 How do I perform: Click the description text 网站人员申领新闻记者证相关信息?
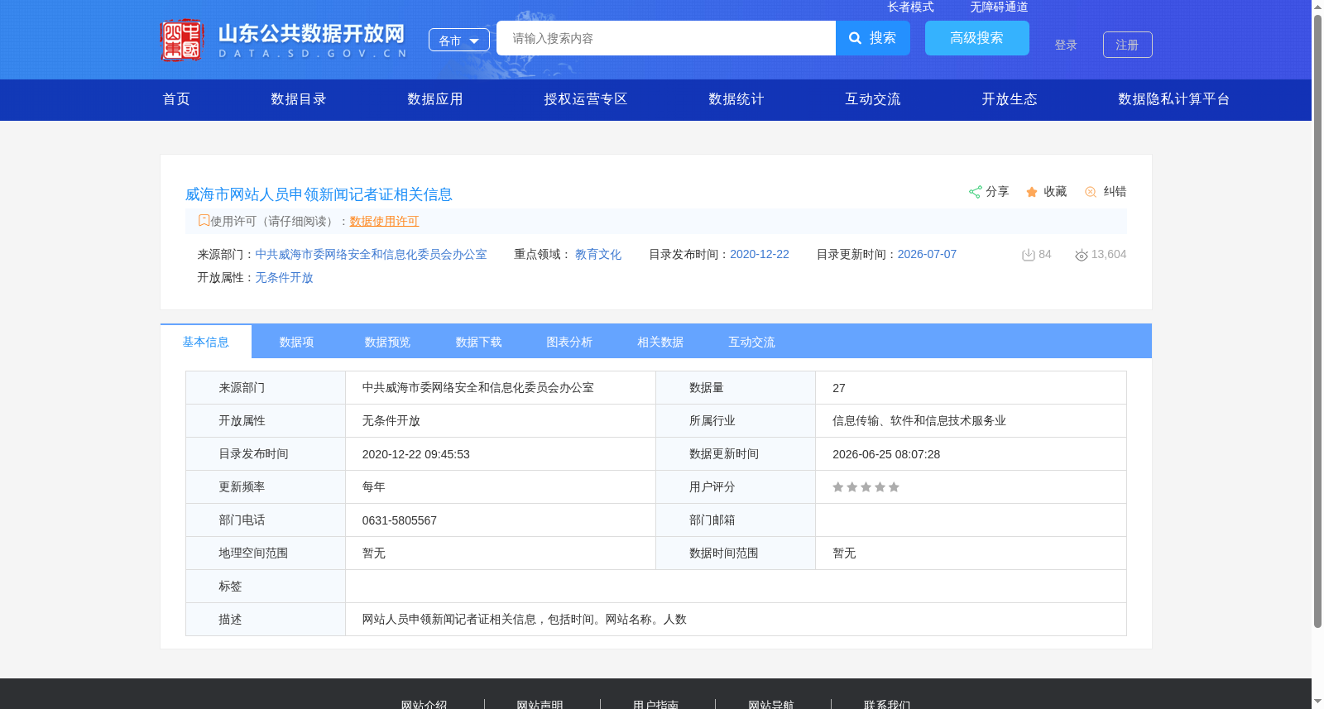(449, 620)
